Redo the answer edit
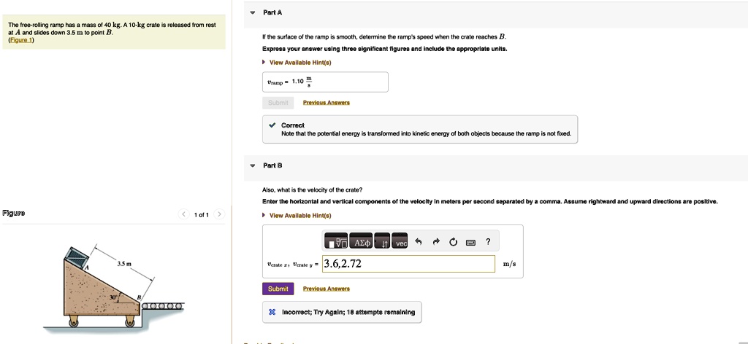The height and width of the screenshot is (344, 748). [437, 243]
